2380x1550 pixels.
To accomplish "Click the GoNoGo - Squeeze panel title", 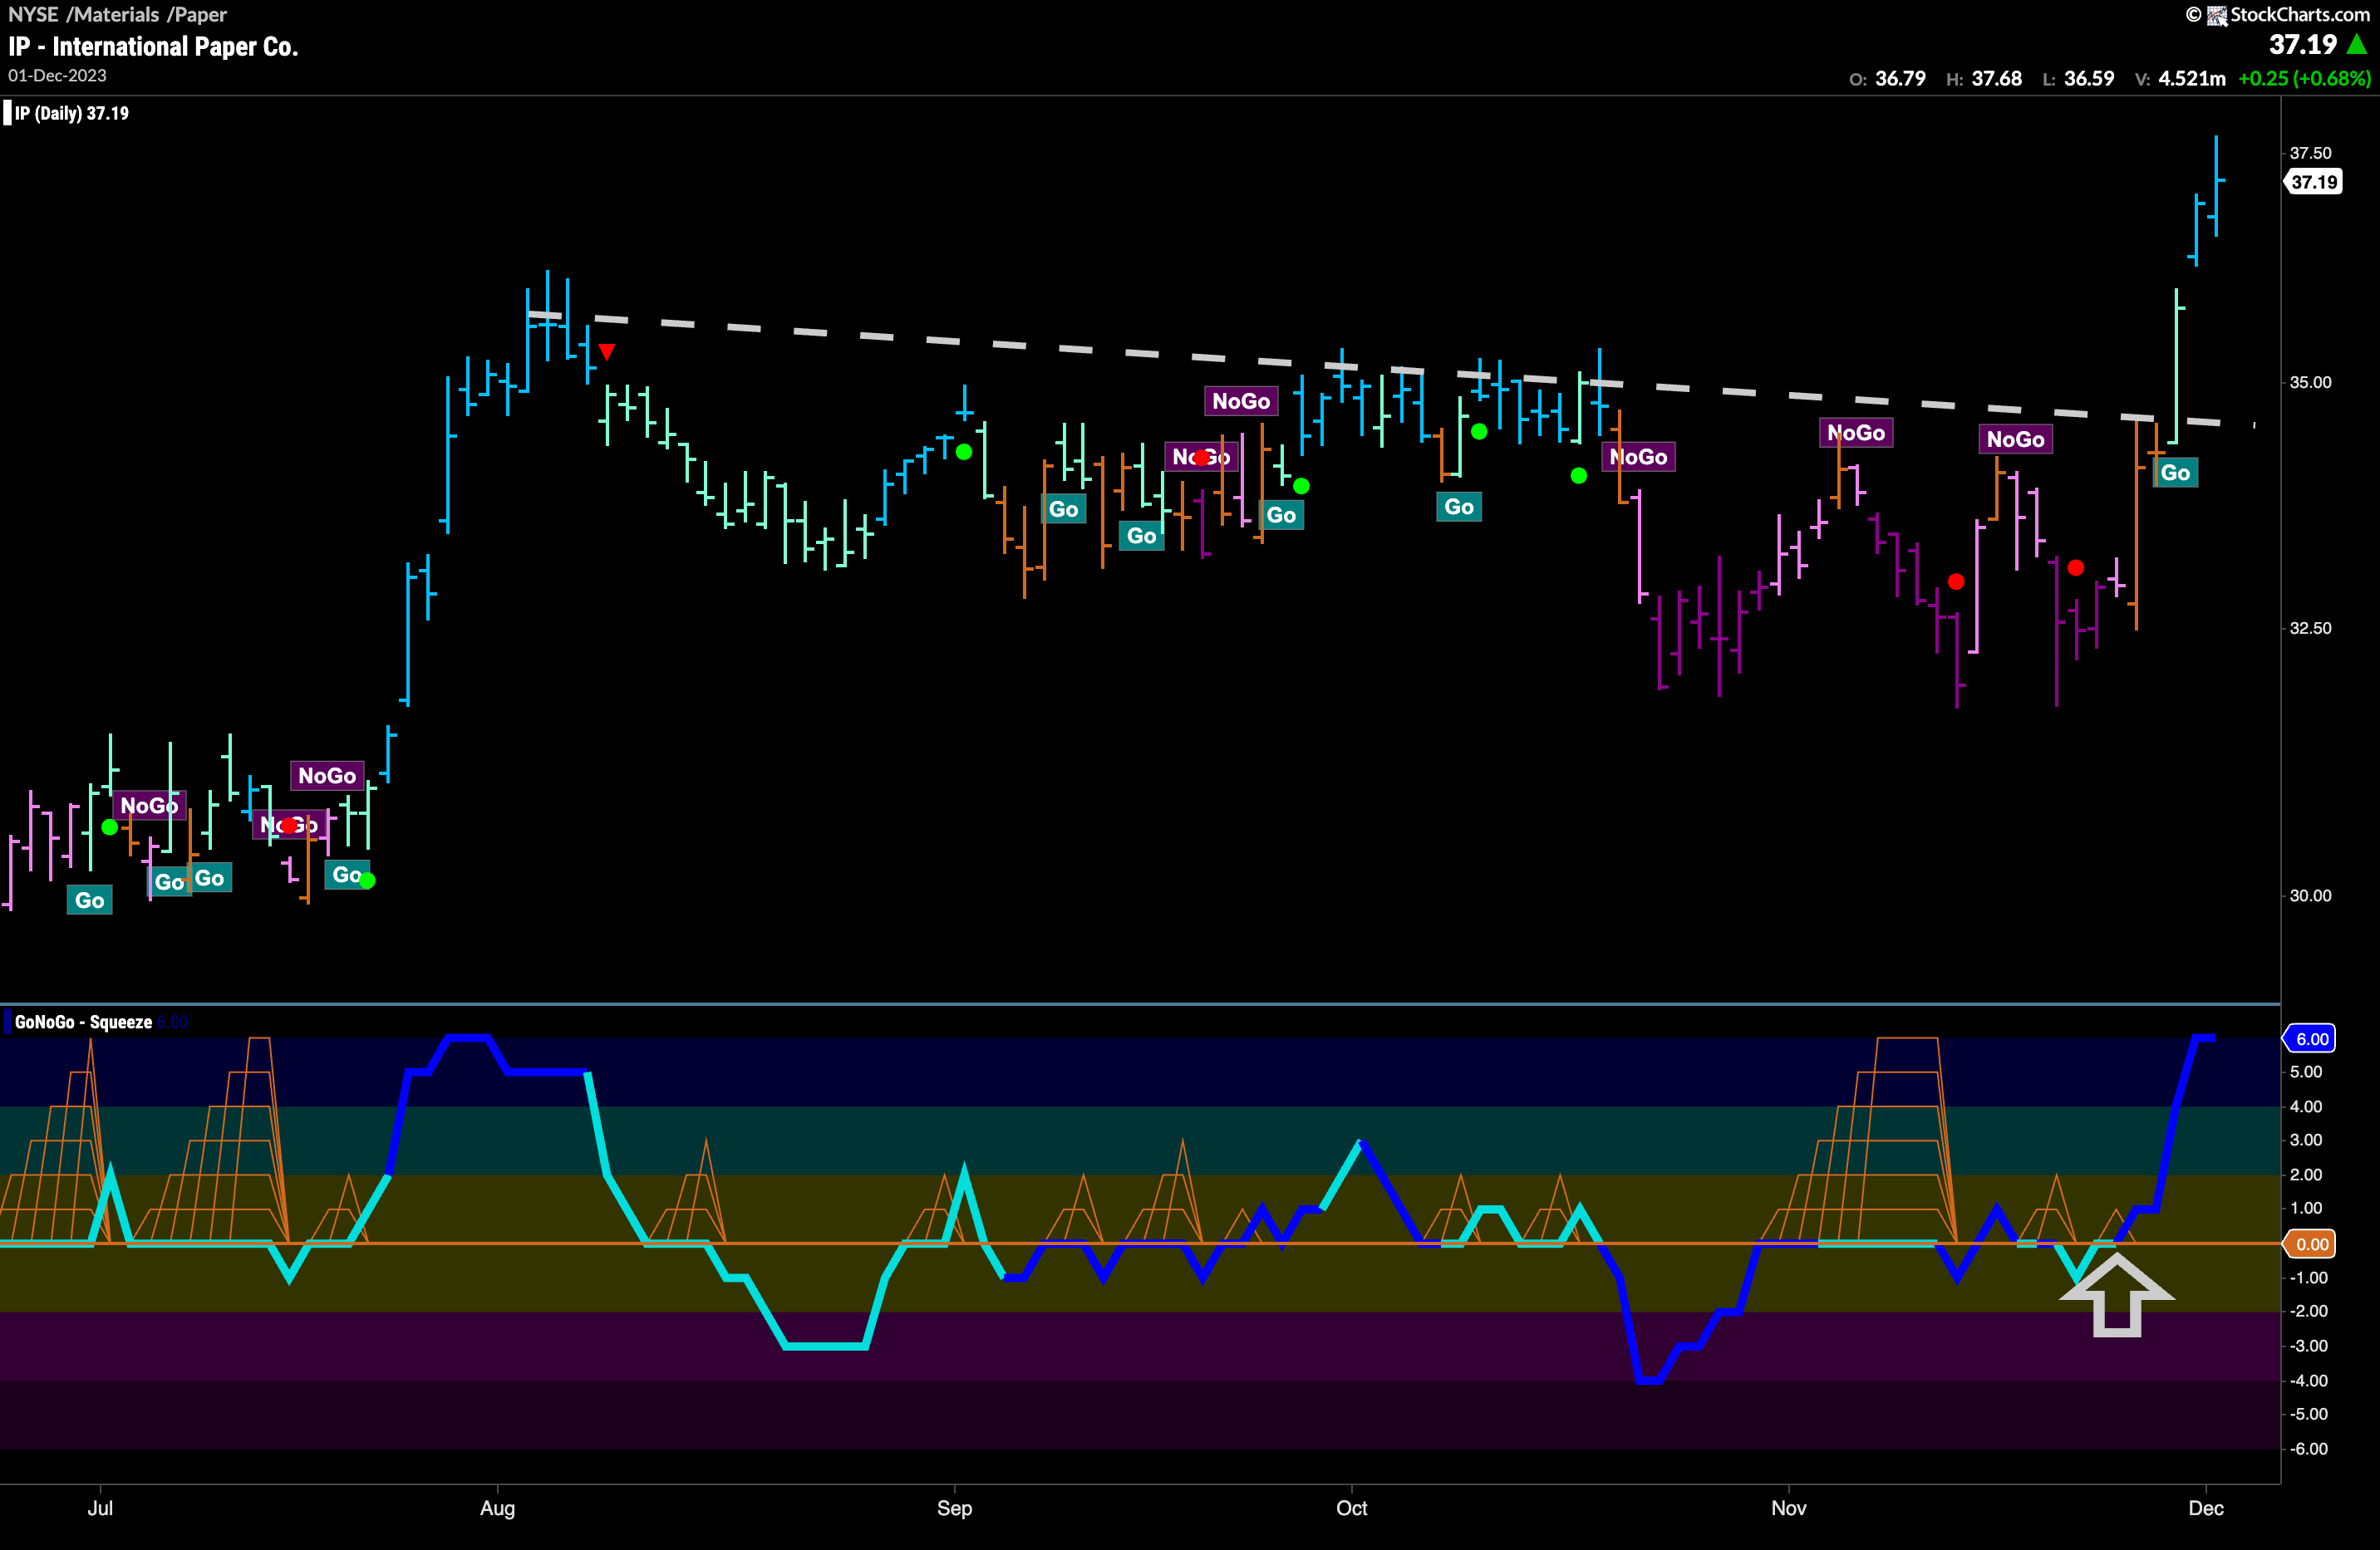I will pos(83,1023).
